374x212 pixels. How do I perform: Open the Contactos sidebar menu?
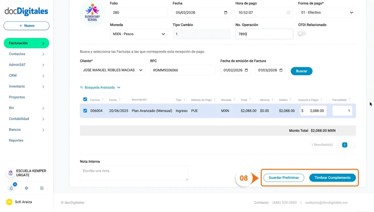click(26, 54)
